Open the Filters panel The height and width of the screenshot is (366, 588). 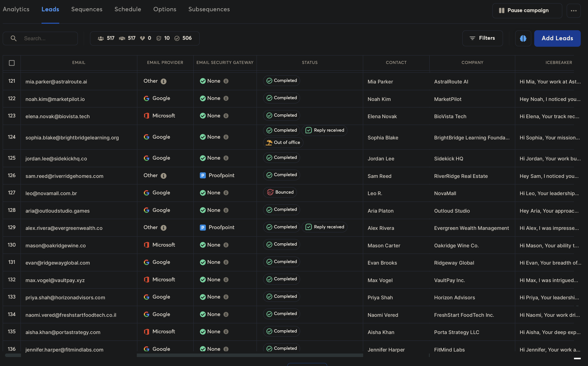(x=482, y=38)
